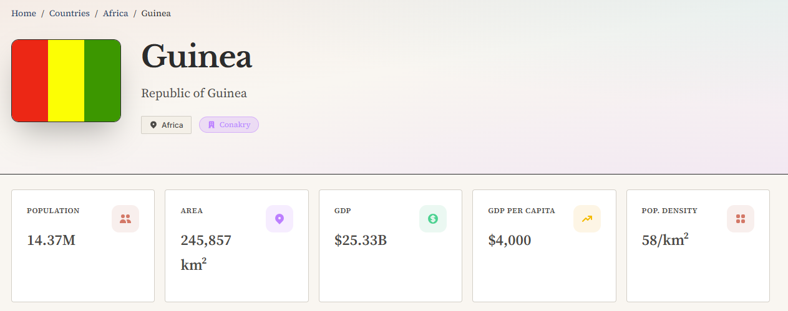Screen dimensions: 788x311
Task: Click the population people icon
Action: 125,219
